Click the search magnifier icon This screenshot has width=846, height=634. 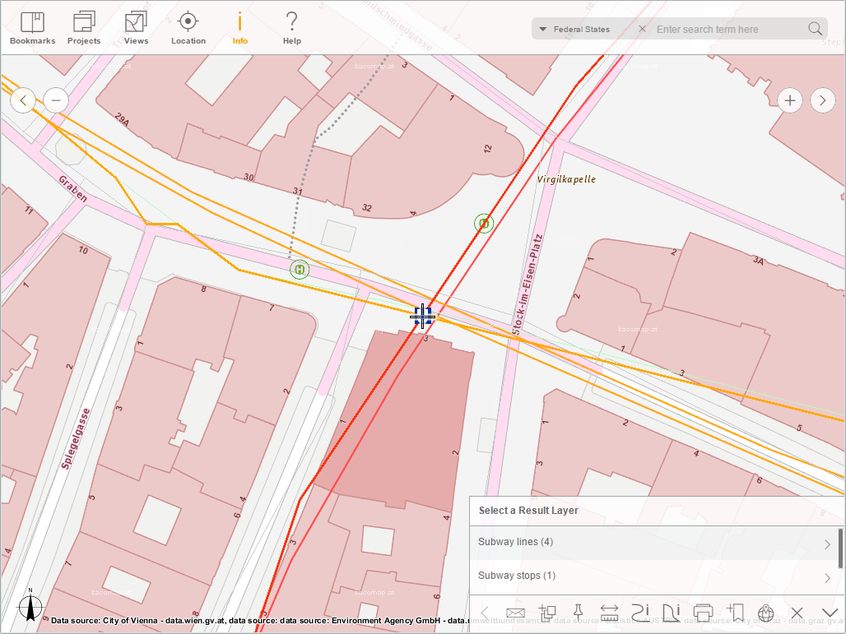coord(815,29)
